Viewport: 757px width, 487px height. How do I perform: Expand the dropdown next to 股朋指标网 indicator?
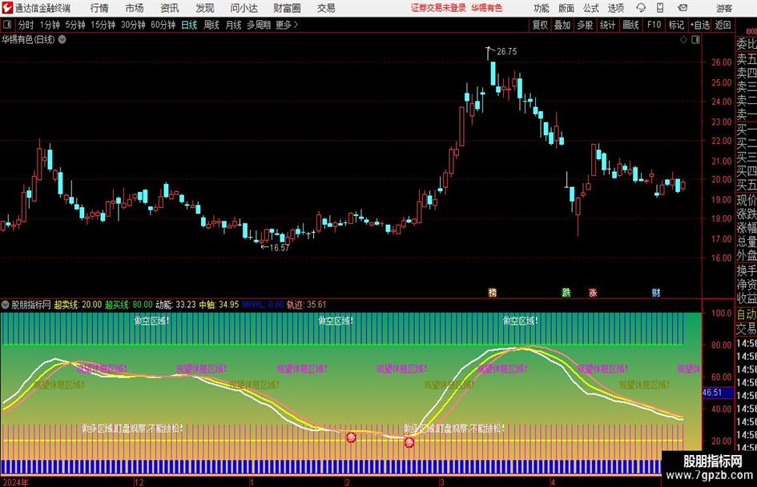6,305
